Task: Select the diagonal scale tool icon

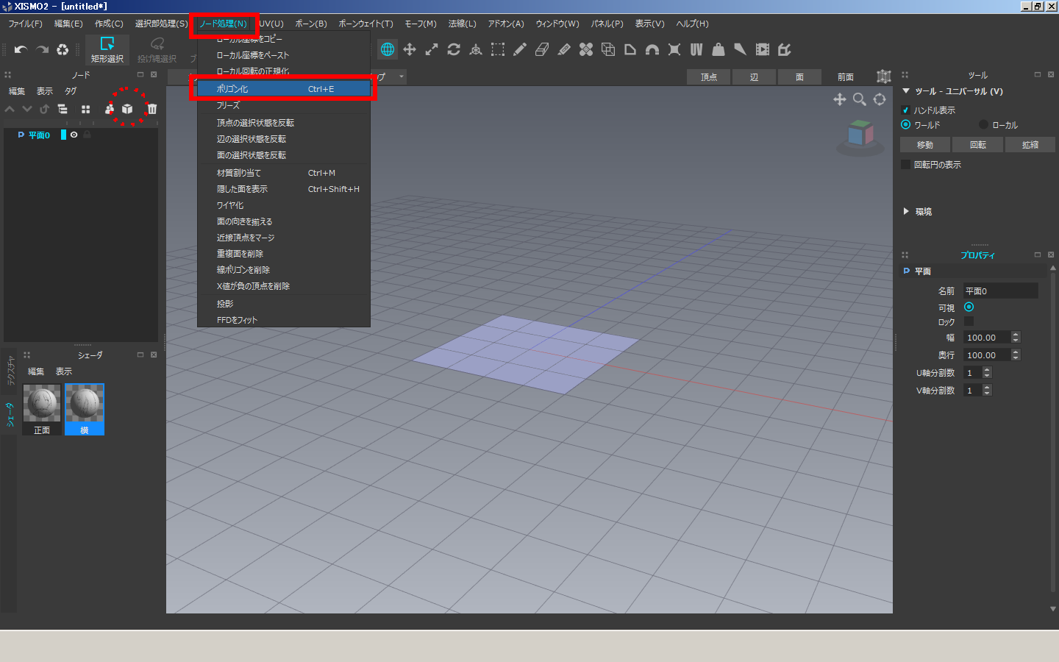Action: [432, 49]
